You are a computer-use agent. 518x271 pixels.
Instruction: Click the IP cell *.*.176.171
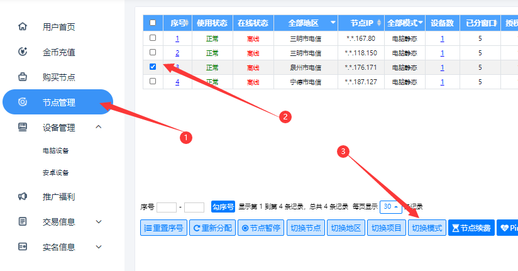pos(361,67)
